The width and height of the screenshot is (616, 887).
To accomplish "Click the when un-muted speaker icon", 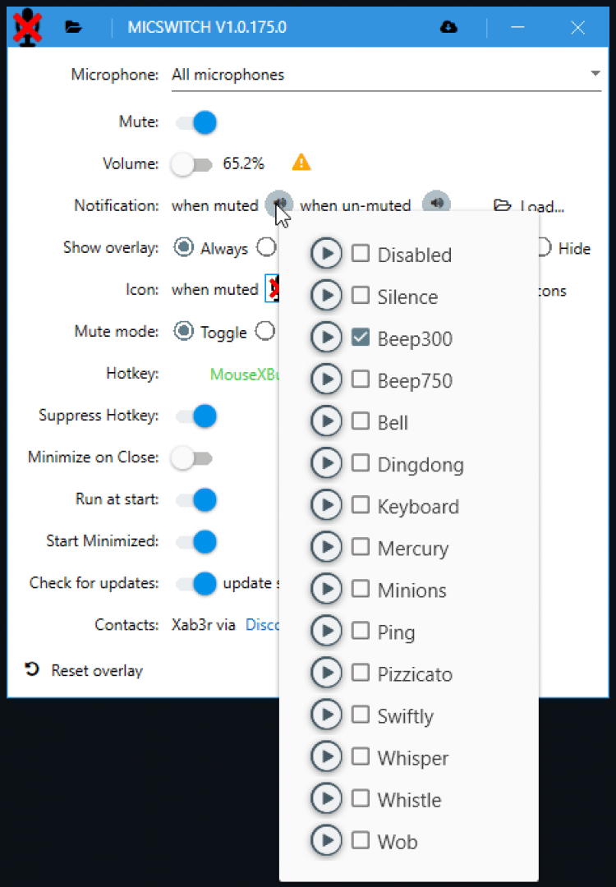I will point(436,204).
